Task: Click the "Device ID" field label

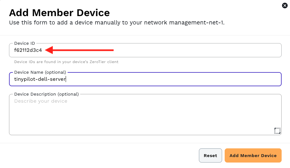Action: click(x=24, y=43)
